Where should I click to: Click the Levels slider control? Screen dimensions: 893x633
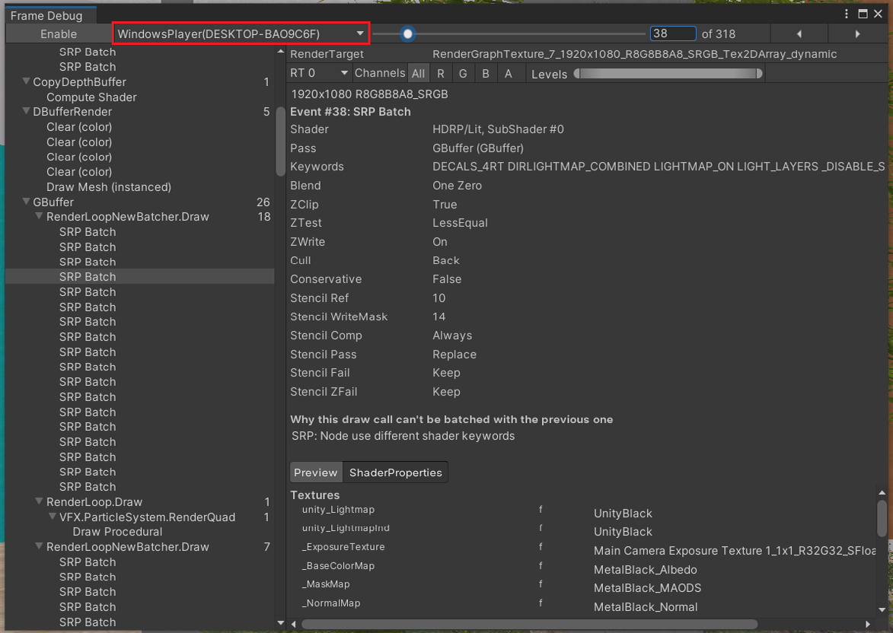click(x=670, y=73)
